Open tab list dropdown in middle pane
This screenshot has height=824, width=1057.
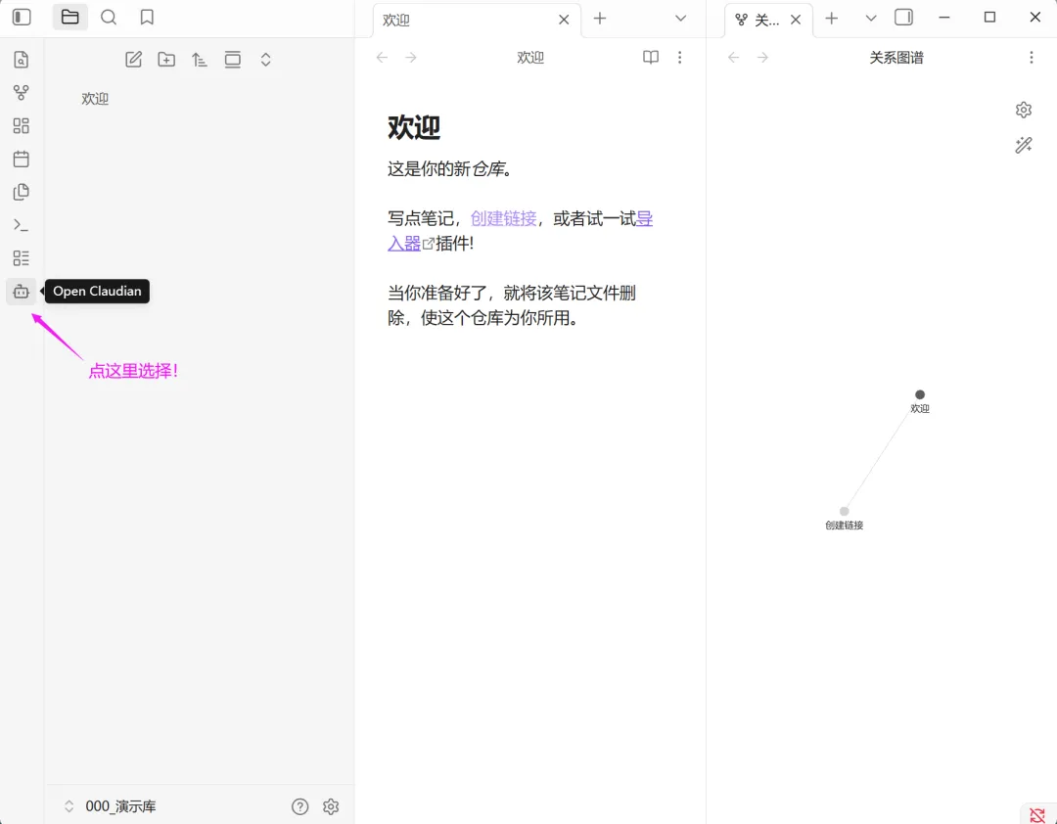click(681, 19)
